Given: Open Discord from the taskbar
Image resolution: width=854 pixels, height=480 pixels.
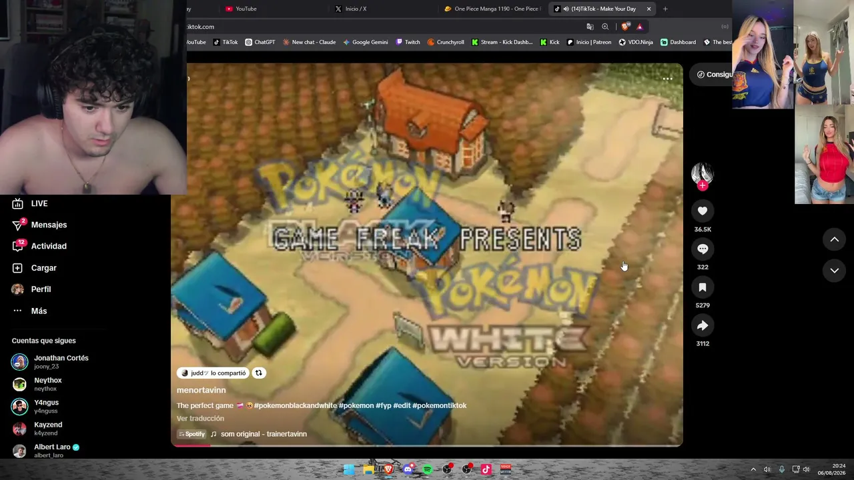Looking at the screenshot, I should pos(408,469).
